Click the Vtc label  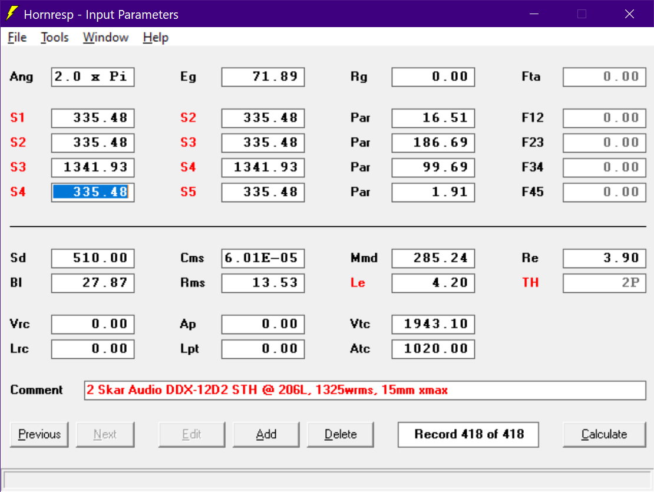[360, 324]
